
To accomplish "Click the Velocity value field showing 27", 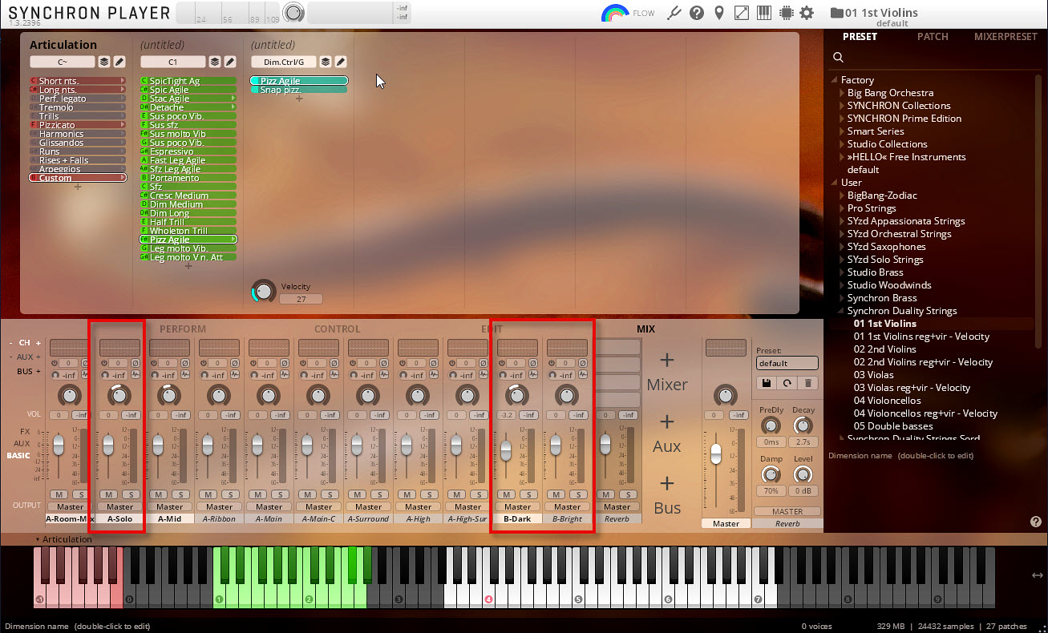I will (301, 299).
